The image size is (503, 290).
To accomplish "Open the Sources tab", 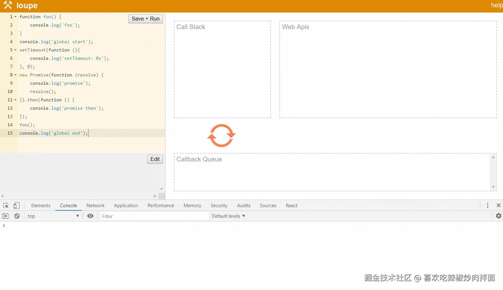I will (x=268, y=206).
